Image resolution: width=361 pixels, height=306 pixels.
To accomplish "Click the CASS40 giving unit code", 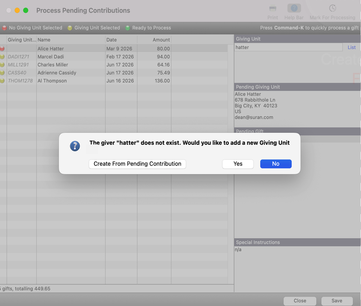I will (x=17, y=73).
